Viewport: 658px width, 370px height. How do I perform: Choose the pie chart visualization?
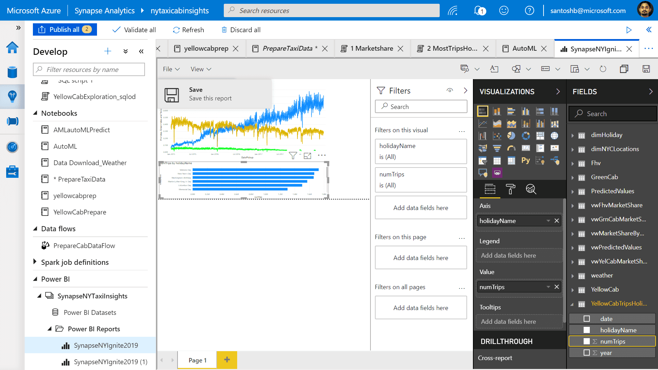(511, 136)
